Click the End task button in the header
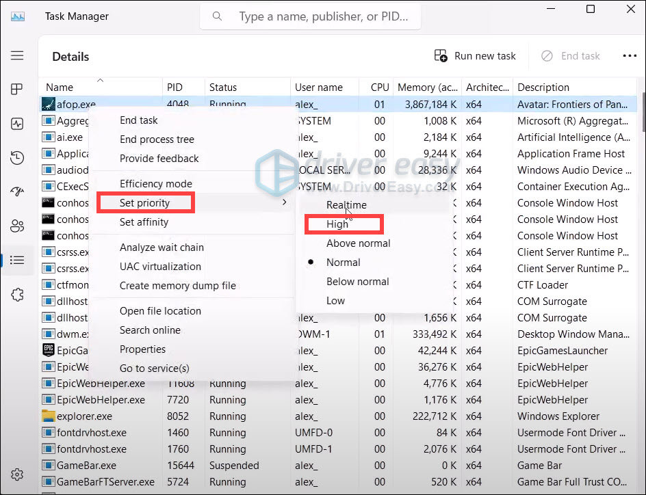 pyautogui.click(x=571, y=56)
